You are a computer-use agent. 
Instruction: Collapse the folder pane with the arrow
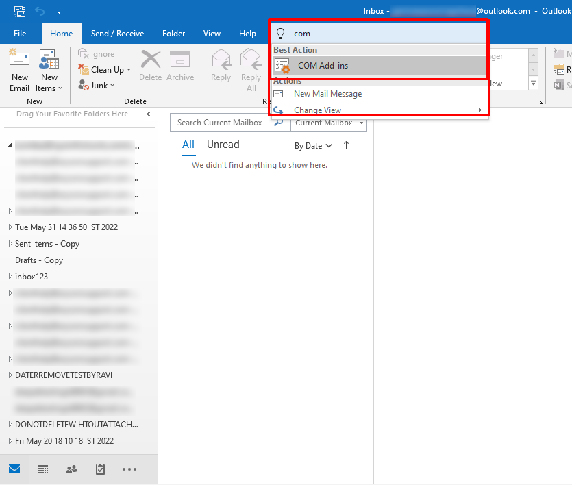click(149, 114)
